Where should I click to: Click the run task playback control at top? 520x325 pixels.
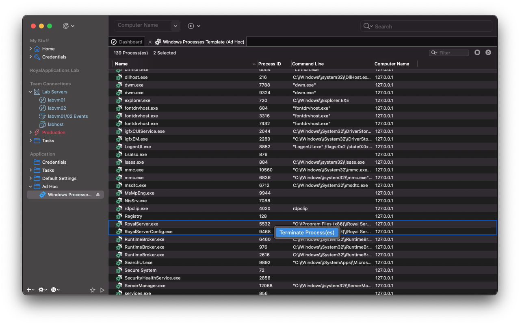(x=191, y=26)
